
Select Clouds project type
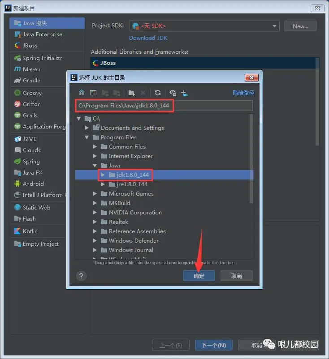38,150
